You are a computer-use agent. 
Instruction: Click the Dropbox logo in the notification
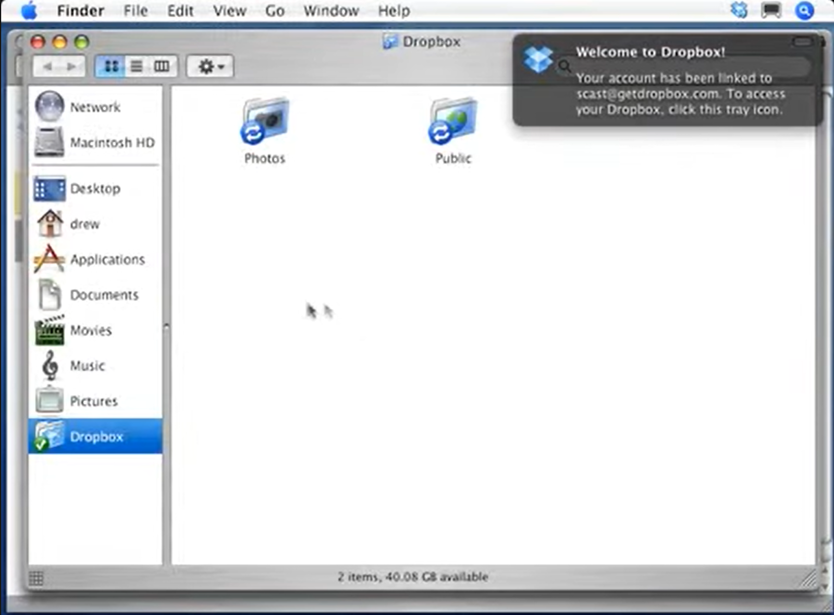tap(538, 59)
